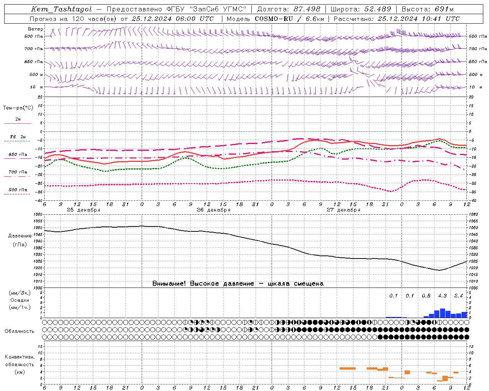Screen dimensions: 489x391
Task: Click the '27 декабря' date label
Action: tap(343, 210)
